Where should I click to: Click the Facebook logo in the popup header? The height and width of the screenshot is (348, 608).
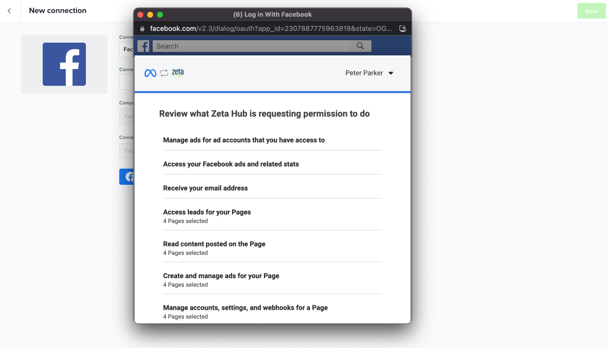point(143,46)
